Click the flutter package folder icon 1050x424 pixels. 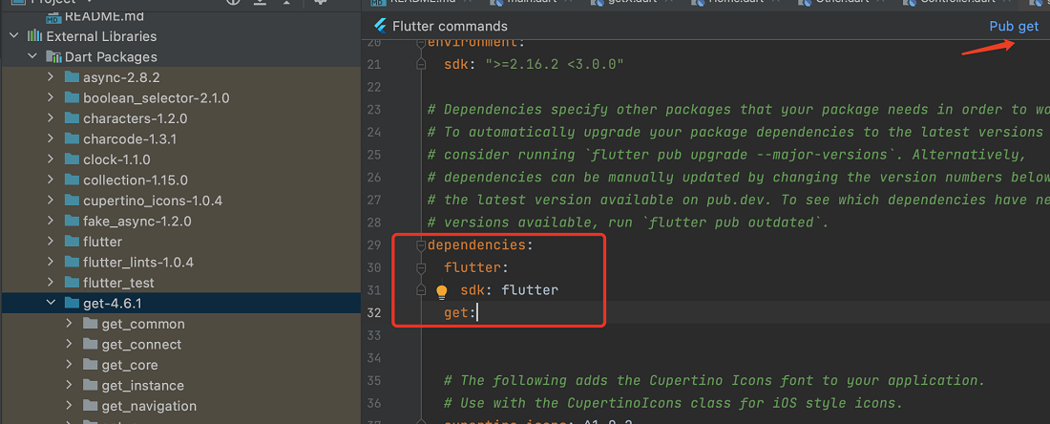coord(72,242)
